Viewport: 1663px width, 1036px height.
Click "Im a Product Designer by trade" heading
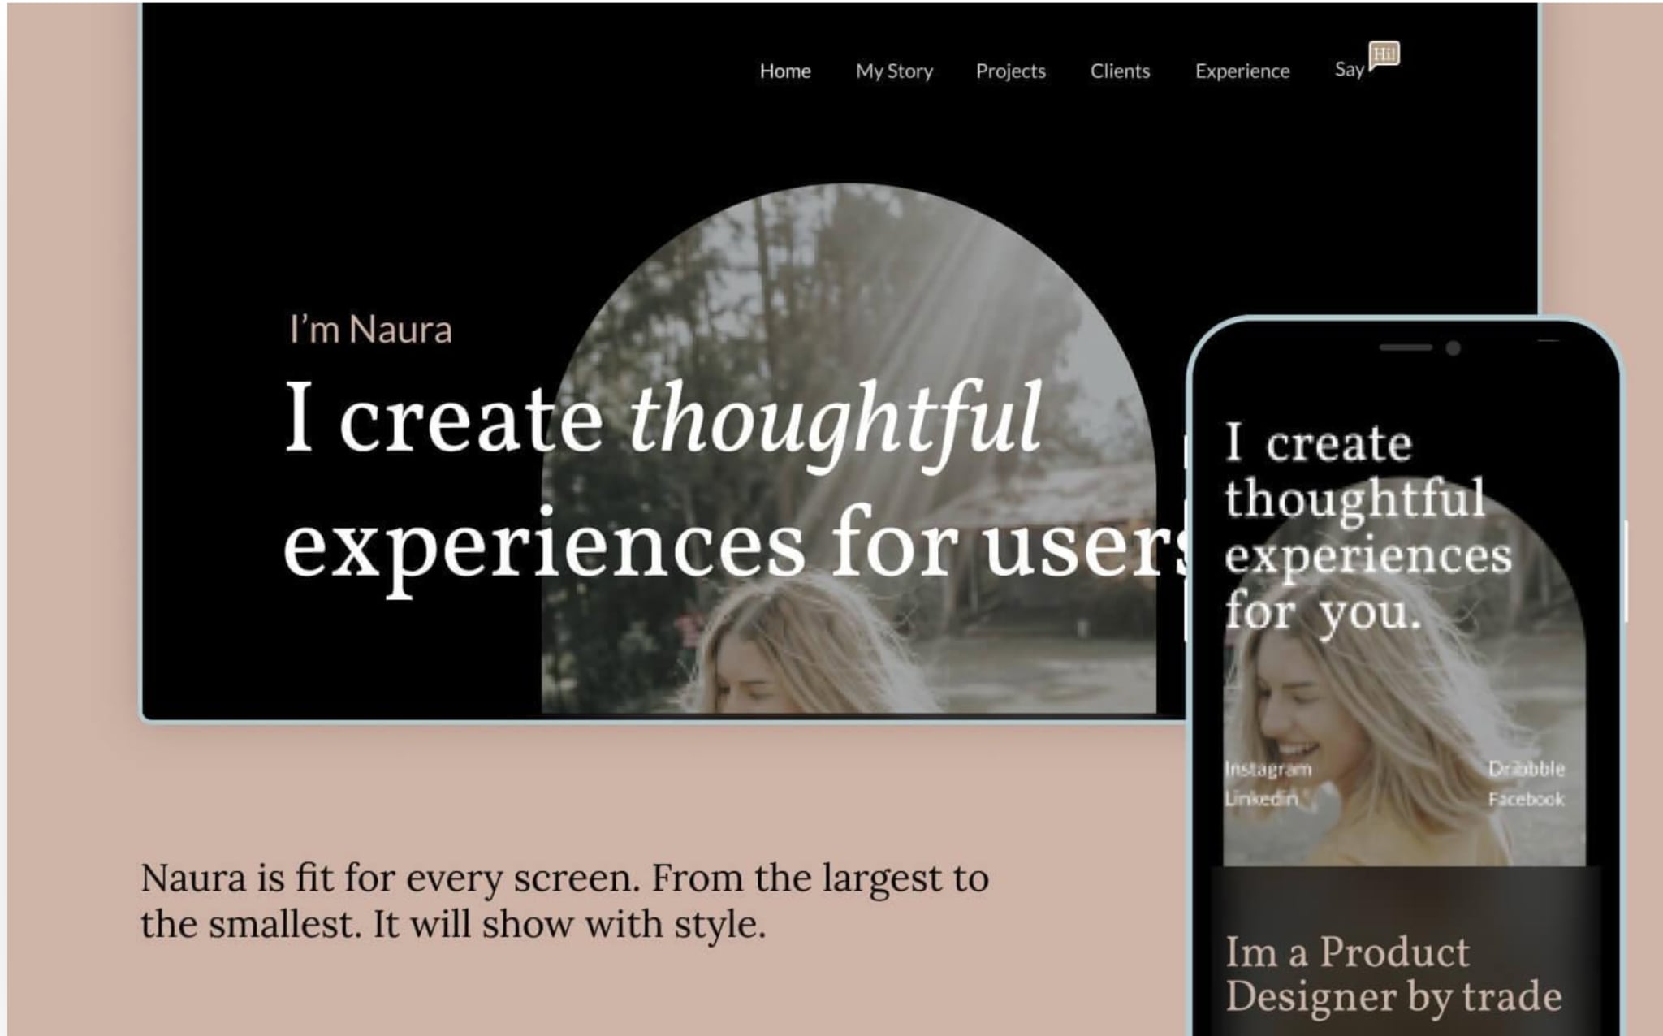pyautogui.click(x=1393, y=974)
